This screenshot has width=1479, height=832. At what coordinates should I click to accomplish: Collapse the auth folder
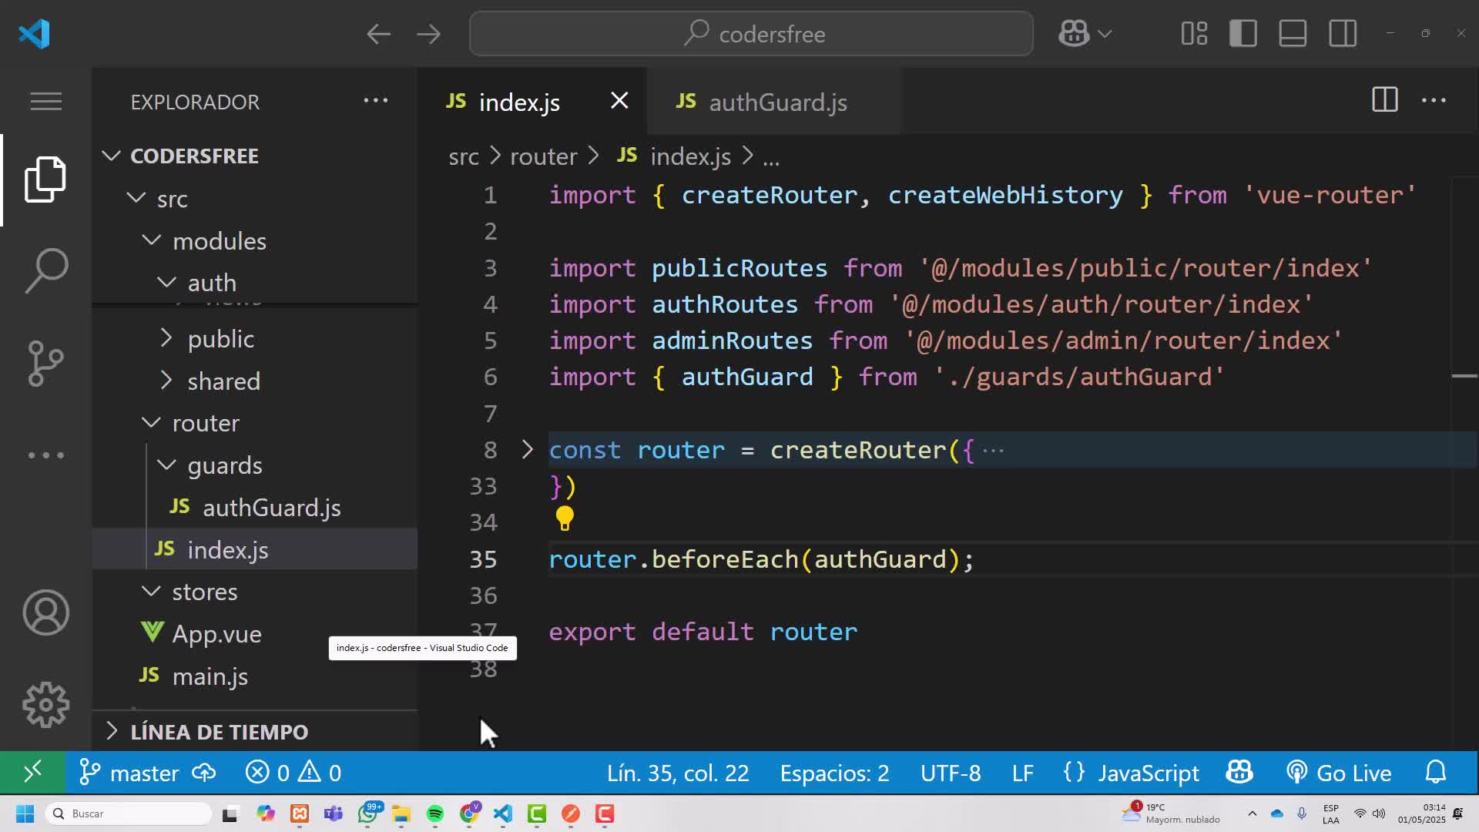(x=166, y=283)
